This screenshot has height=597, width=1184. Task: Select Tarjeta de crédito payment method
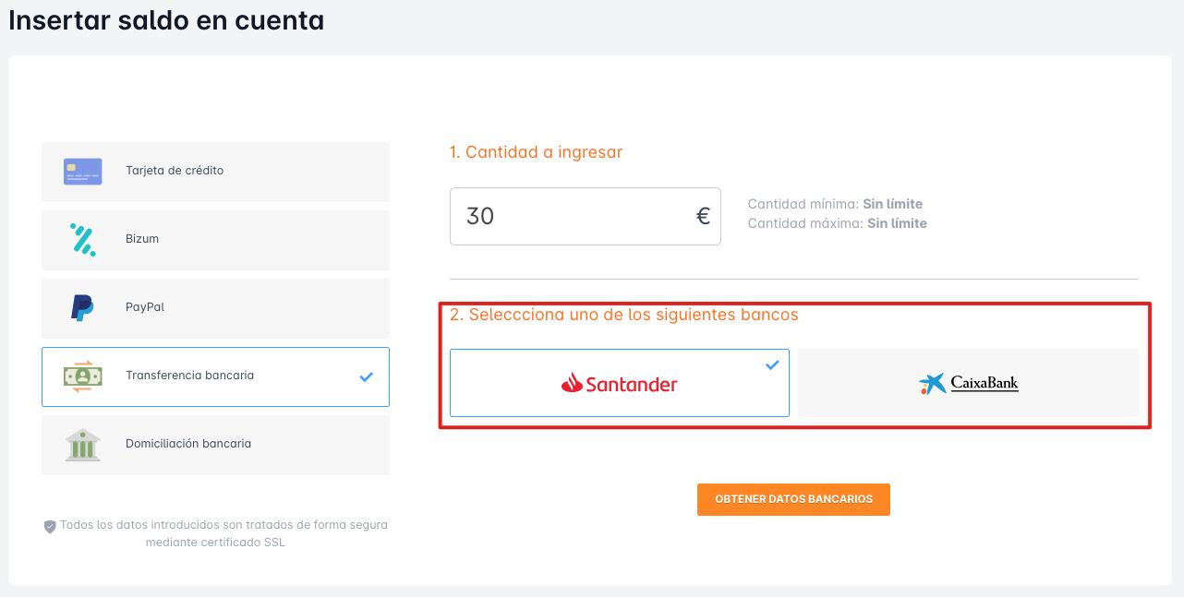[215, 172]
